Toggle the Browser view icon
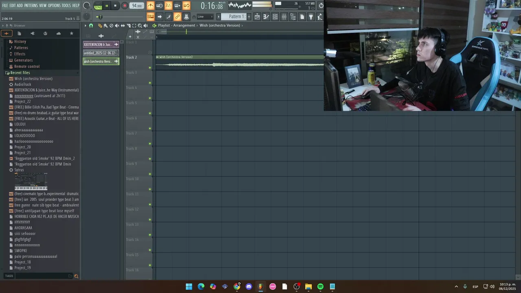Viewport: 521px width, 293px height. 293,17
